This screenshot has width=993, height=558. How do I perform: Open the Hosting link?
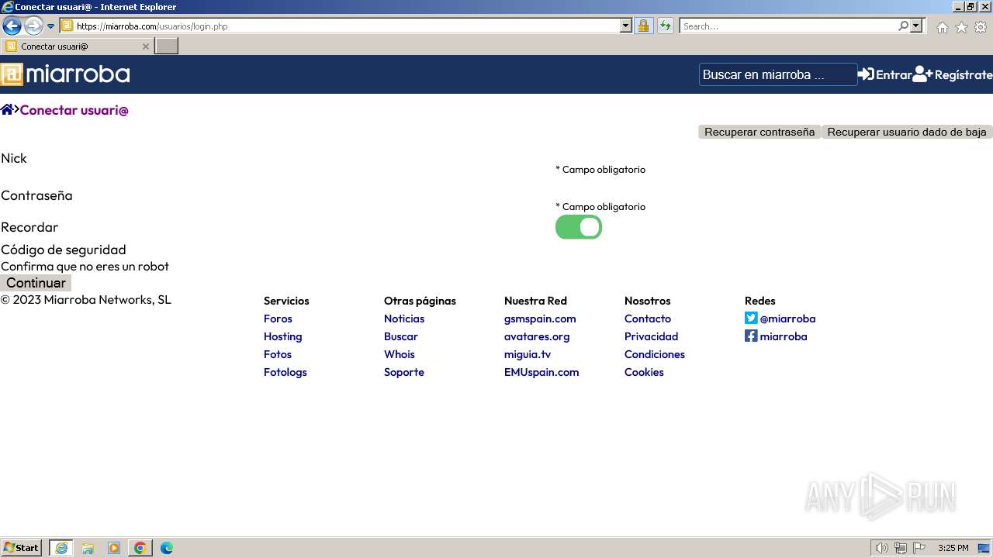[282, 336]
